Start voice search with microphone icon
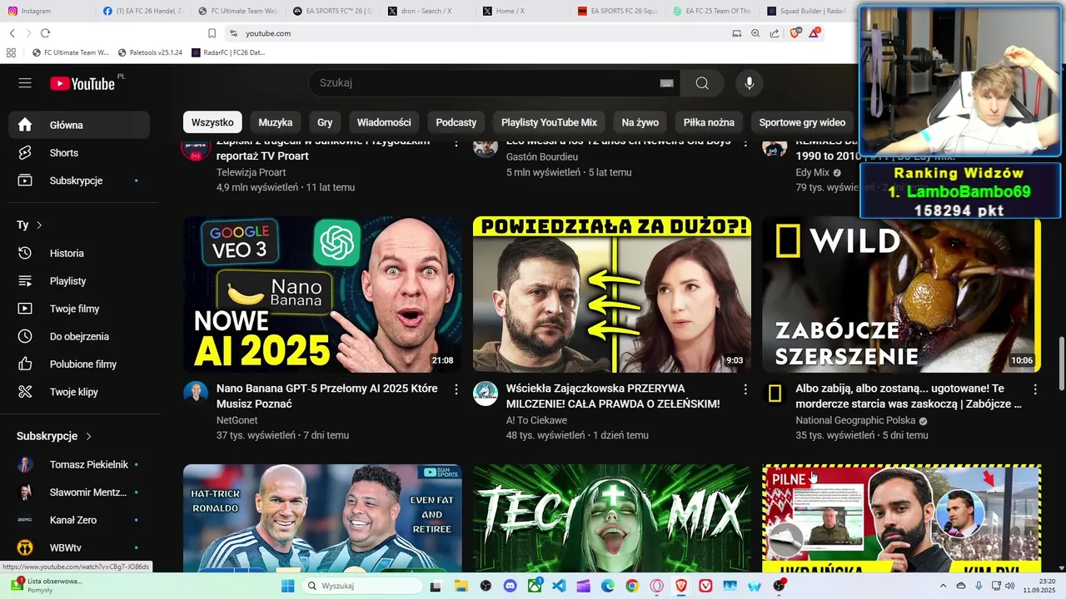This screenshot has height=599, width=1066. [750, 83]
